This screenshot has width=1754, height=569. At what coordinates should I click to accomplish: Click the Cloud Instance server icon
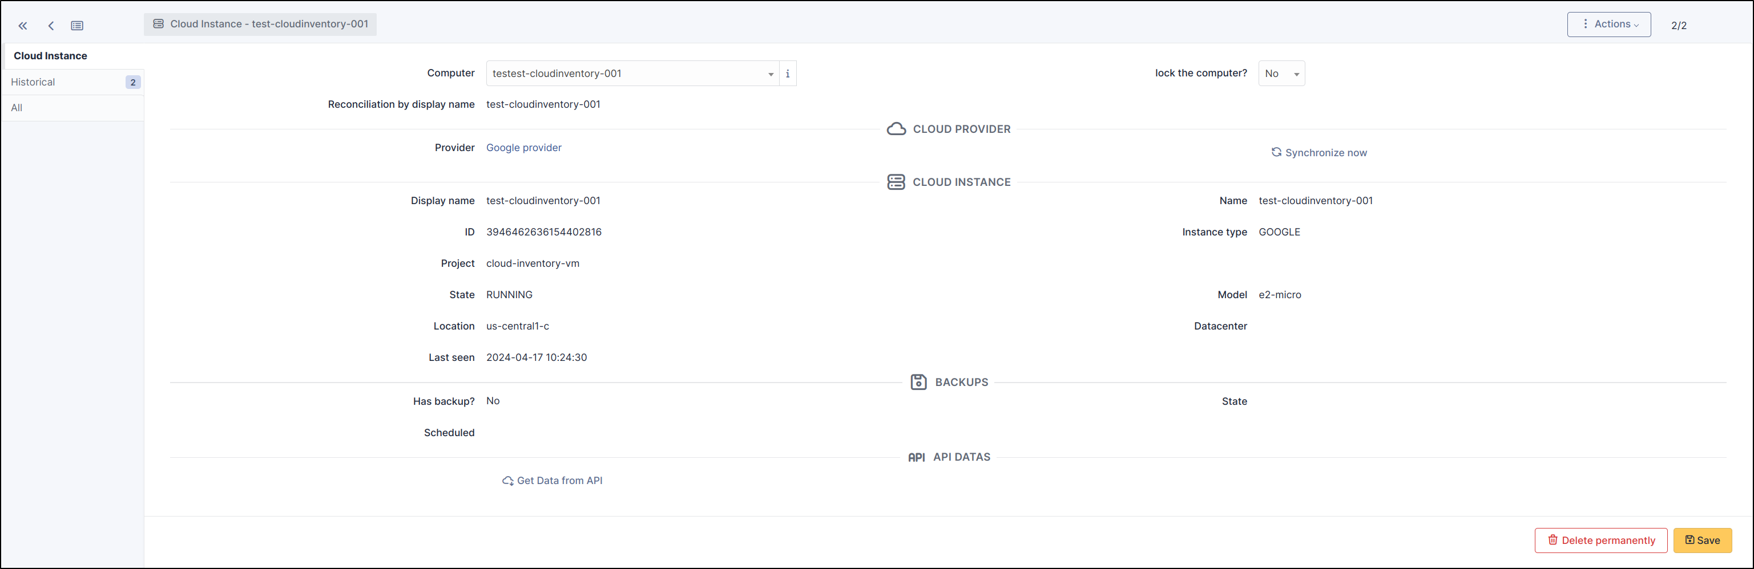pyautogui.click(x=896, y=182)
